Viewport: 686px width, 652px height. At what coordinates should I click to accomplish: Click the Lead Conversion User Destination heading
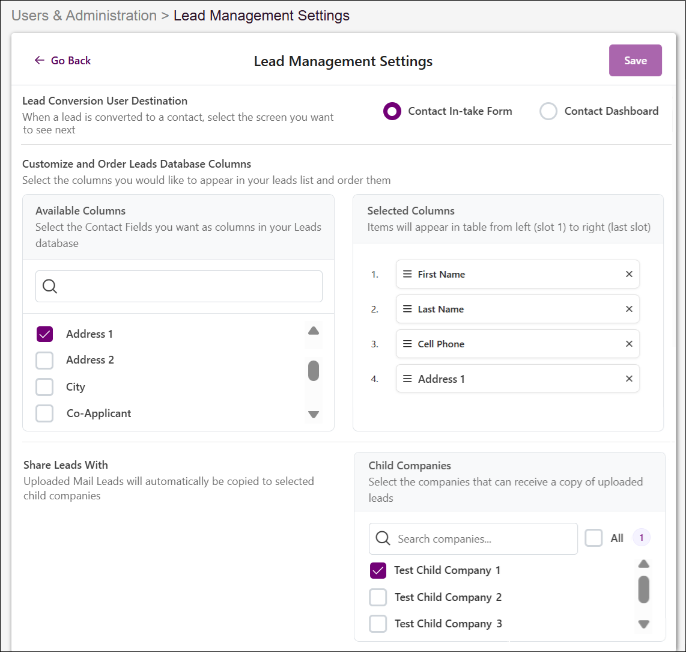point(105,100)
